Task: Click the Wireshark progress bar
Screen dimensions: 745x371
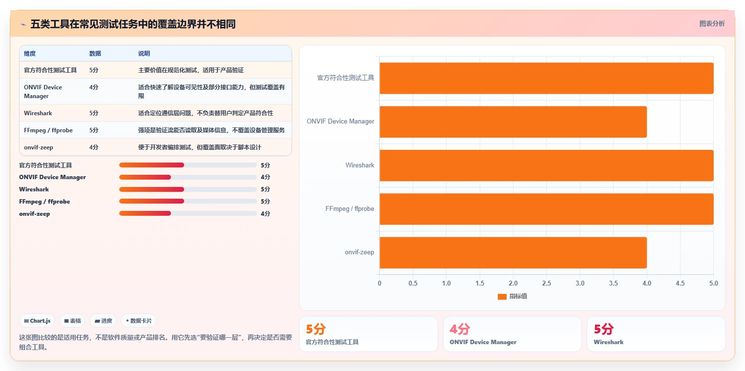Action: pos(188,189)
